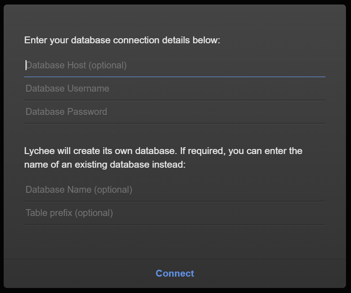351x293 pixels.
Task: Click into the Database Name field
Action: (174, 190)
